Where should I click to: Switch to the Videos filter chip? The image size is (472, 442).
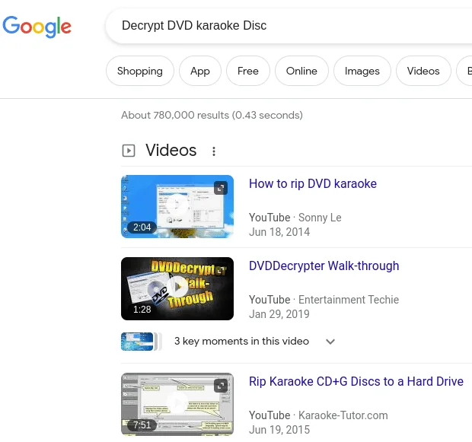(423, 71)
